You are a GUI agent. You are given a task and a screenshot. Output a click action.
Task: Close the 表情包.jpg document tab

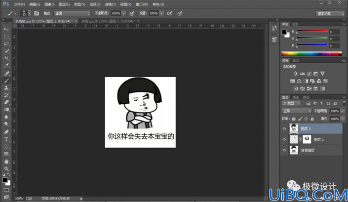point(76,21)
